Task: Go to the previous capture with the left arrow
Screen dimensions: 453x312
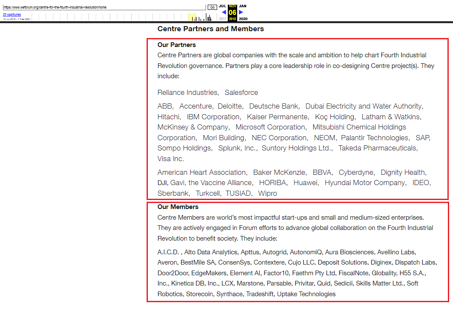Action: [x=224, y=12]
